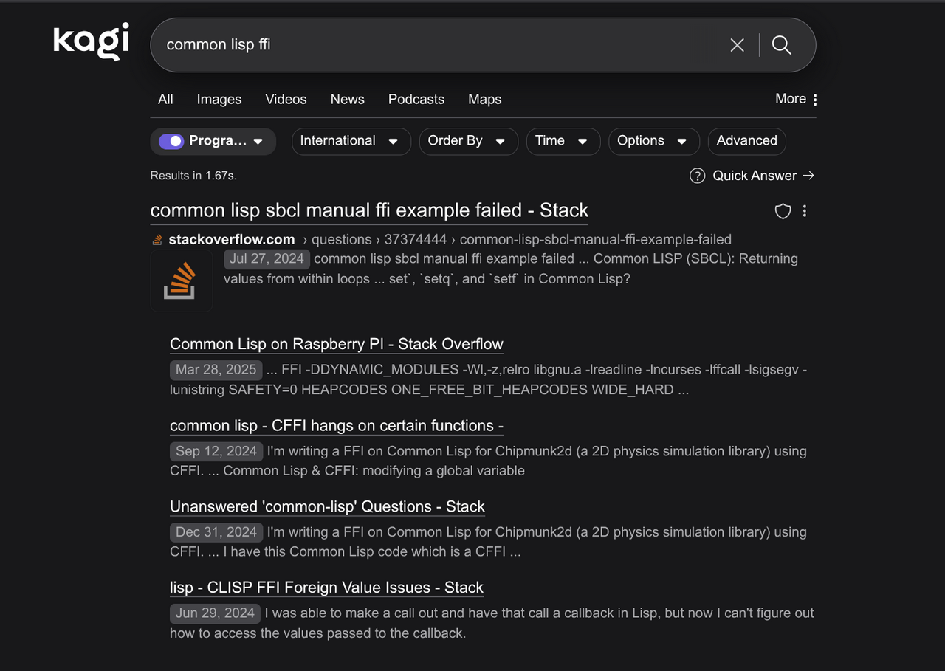Click the 'Jun 29, 2024' date badge
The width and height of the screenshot is (945, 671).
click(215, 613)
